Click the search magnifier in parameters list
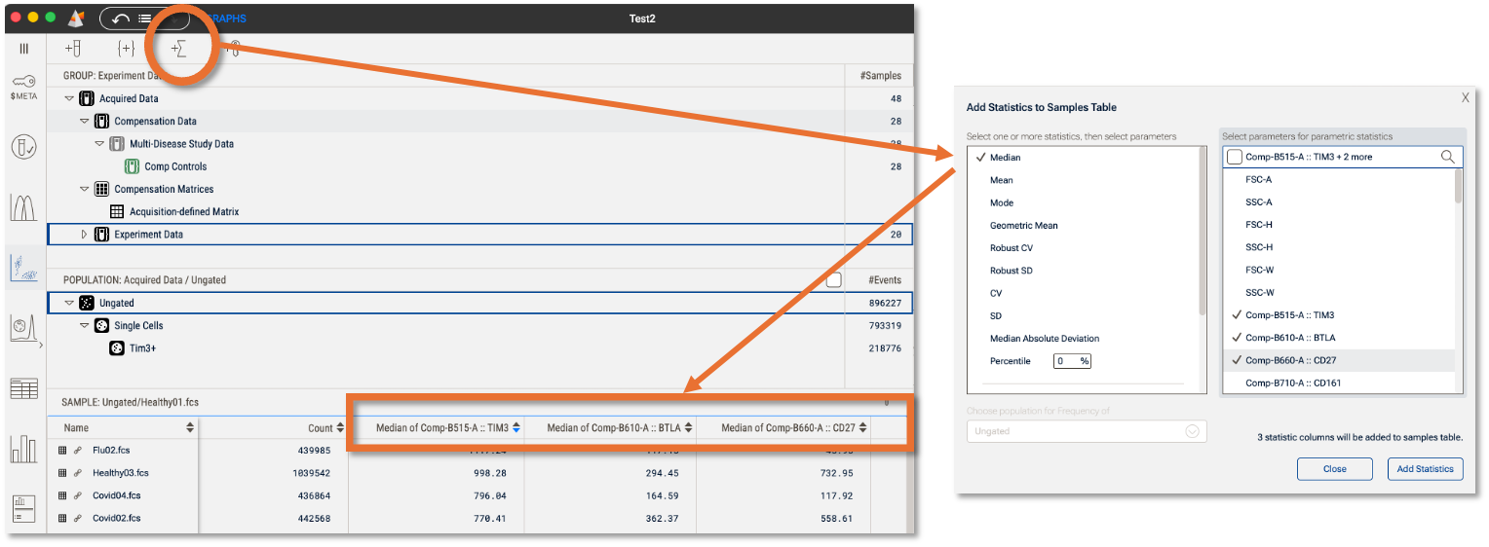The image size is (1489, 547). (1448, 157)
